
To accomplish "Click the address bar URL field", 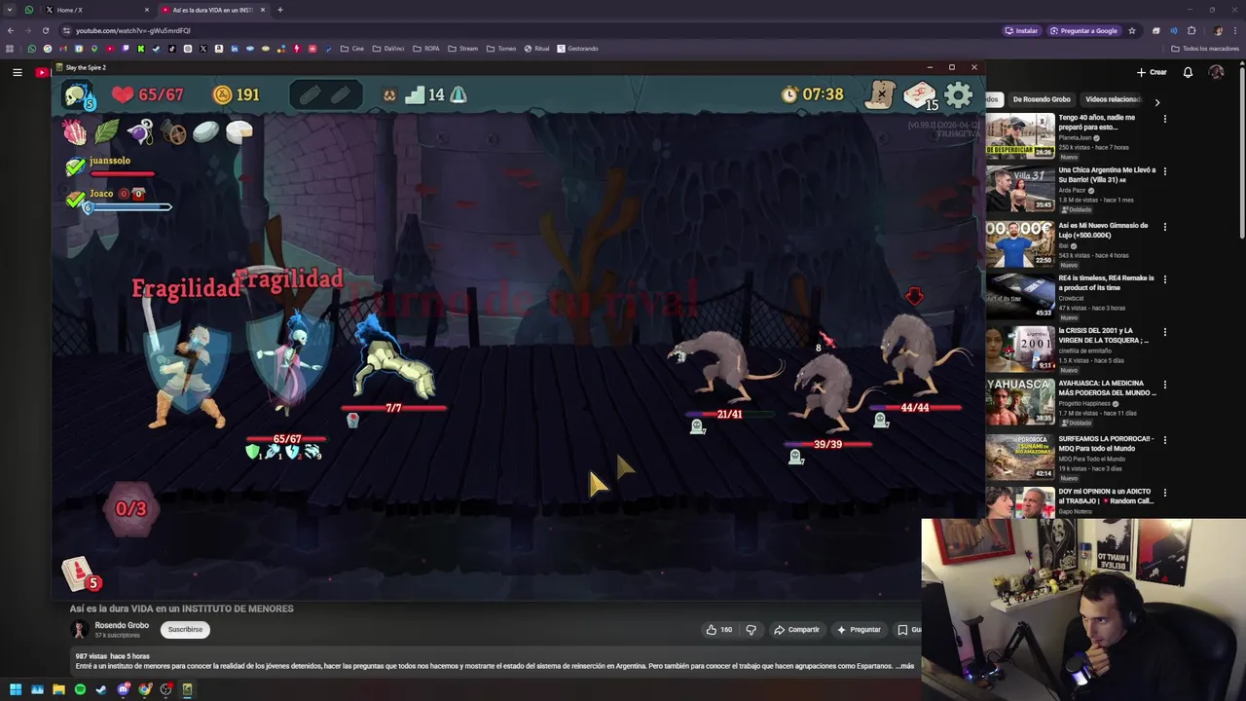I will (x=526, y=30).
